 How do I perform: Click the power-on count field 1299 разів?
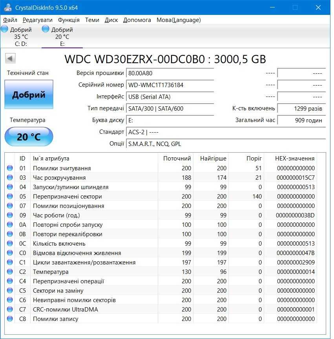click(x=301, y=108)
